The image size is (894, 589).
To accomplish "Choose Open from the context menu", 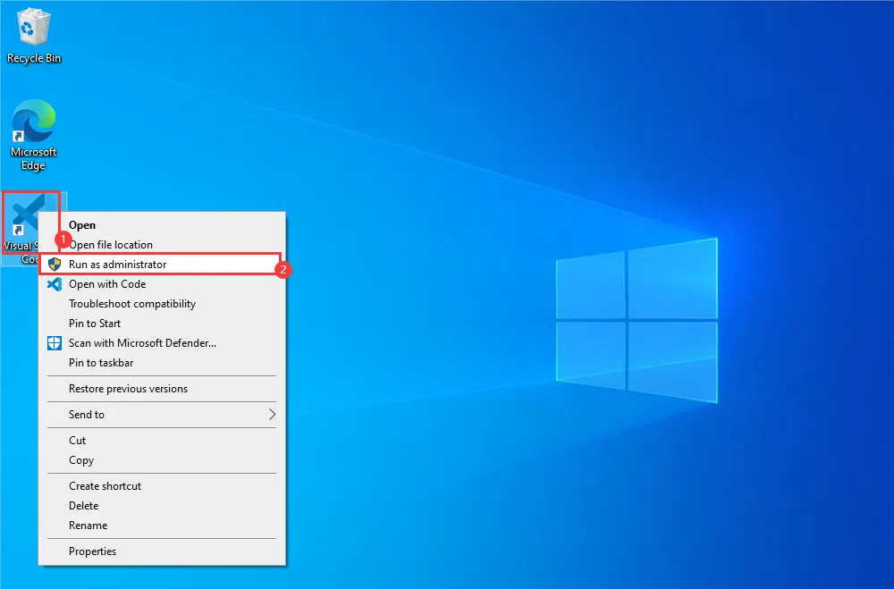I will pyautogui.click(x=82, y=225).
